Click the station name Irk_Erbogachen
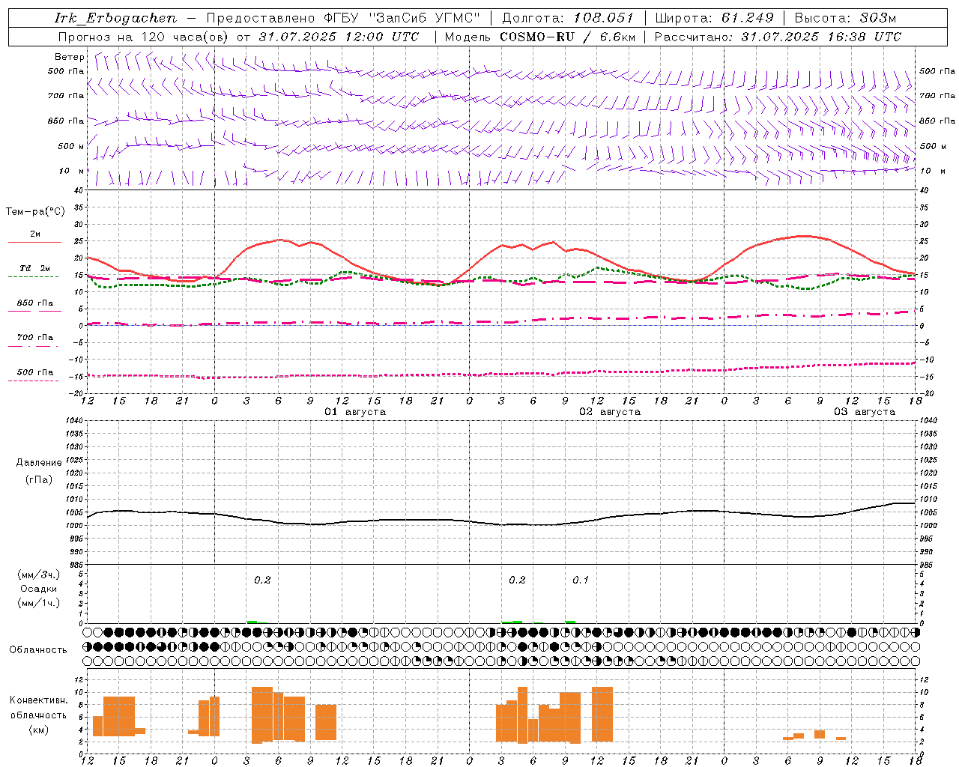 point(116,18)
